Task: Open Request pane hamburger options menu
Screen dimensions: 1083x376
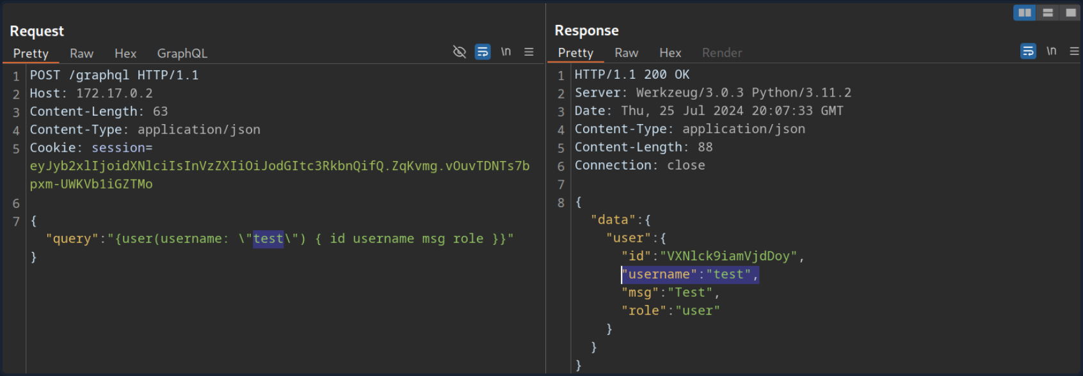Action: [529, 52]
